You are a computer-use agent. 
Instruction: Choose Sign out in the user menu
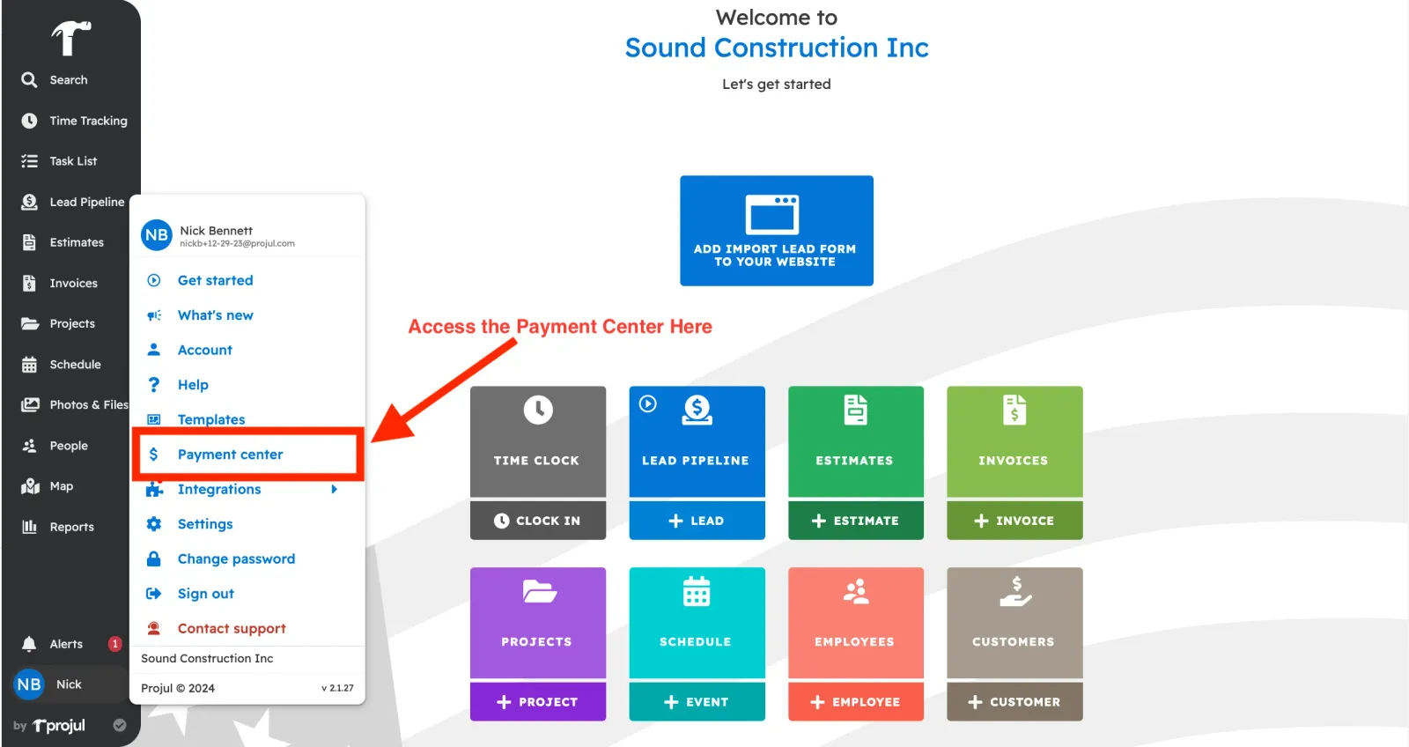click(205, 594)
